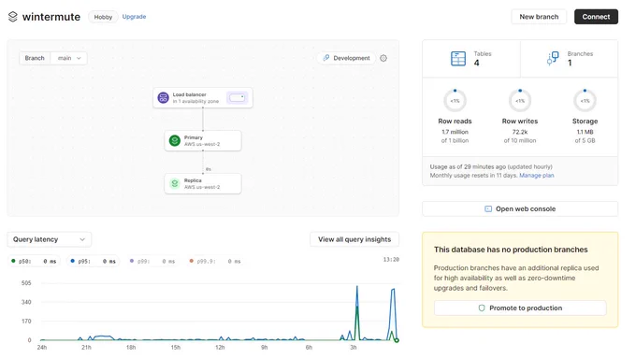This screenshot has width=636, height=358.
Task: Click 'This database has no production branches' heading
Action: pyautogui.click(x=511, y=250)
